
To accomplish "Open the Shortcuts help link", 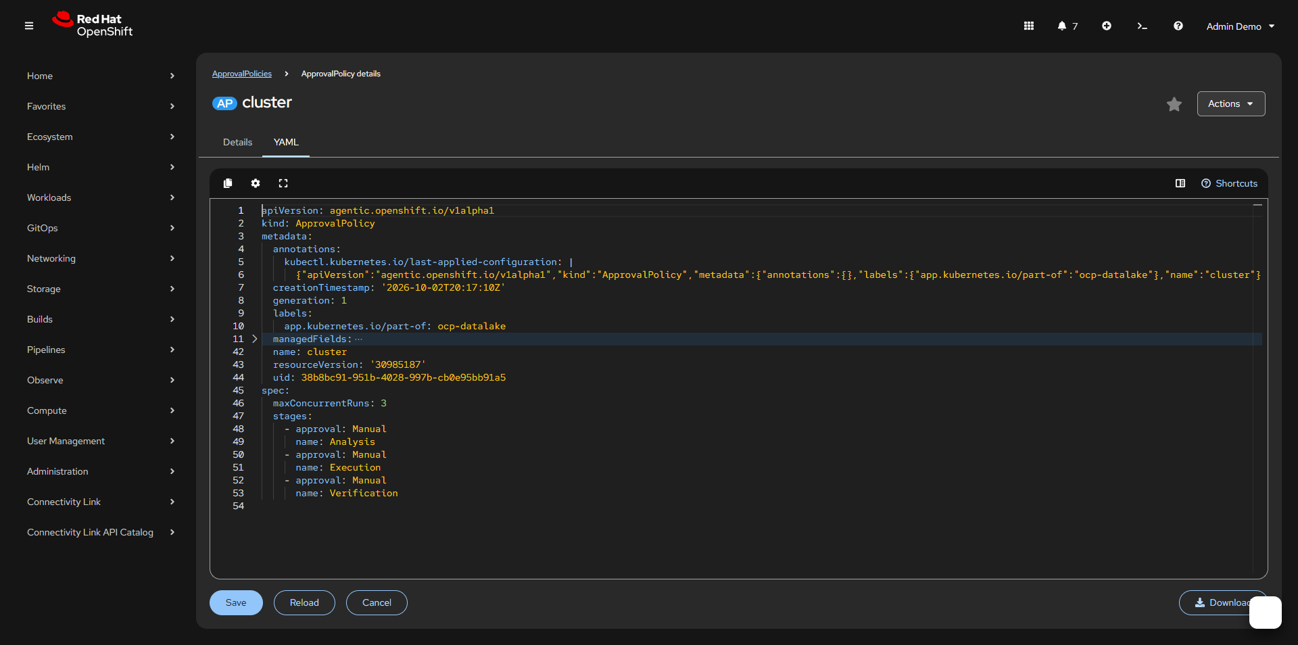I will coord(1229,183).
